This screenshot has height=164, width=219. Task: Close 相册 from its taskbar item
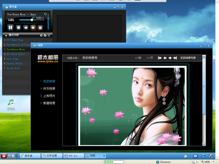pos(104,156)
